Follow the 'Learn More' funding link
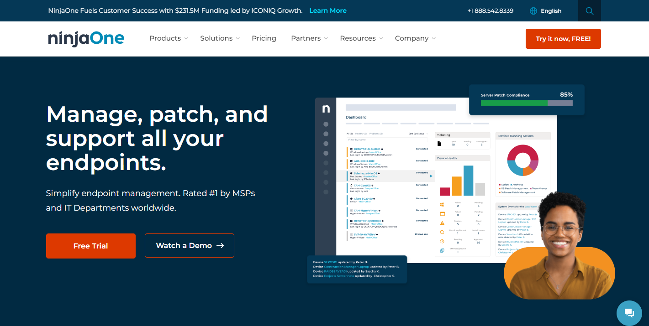This screenshot has height=326, width=649. (328, 10)
